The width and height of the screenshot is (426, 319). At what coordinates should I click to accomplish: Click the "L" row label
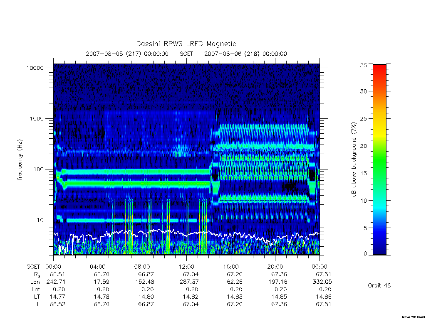tap(38, 304)
